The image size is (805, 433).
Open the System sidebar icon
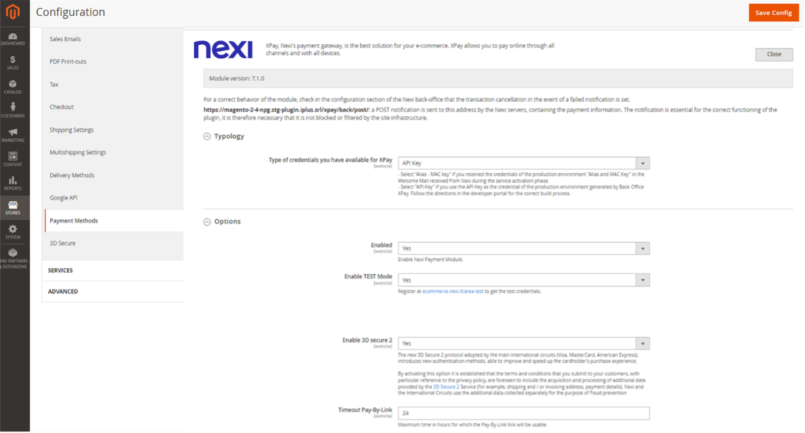[x=13, y=232]
